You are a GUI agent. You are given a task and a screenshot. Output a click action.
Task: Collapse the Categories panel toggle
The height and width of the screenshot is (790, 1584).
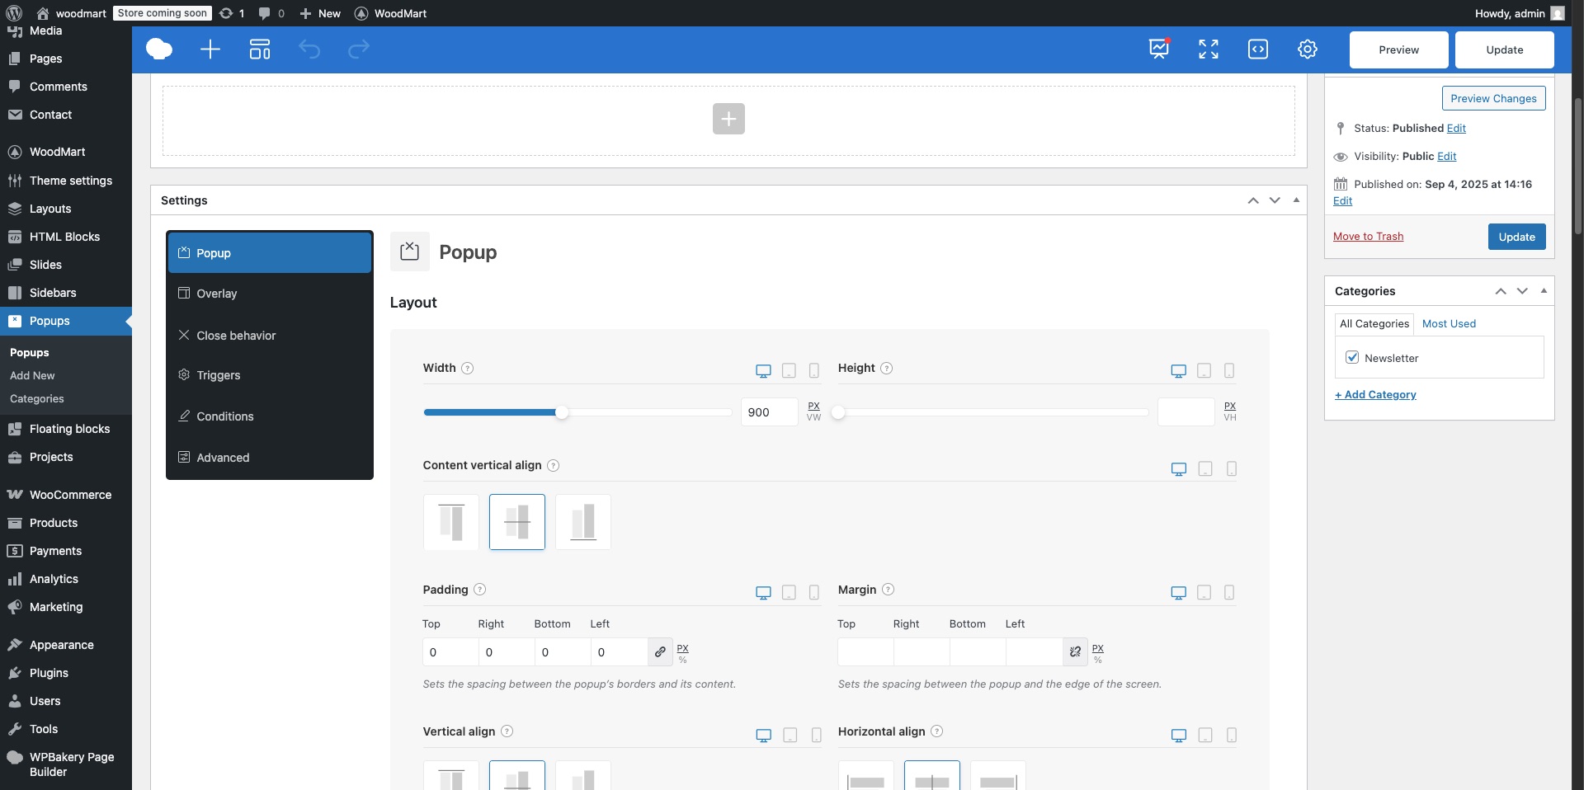(x=1544, y=291)
